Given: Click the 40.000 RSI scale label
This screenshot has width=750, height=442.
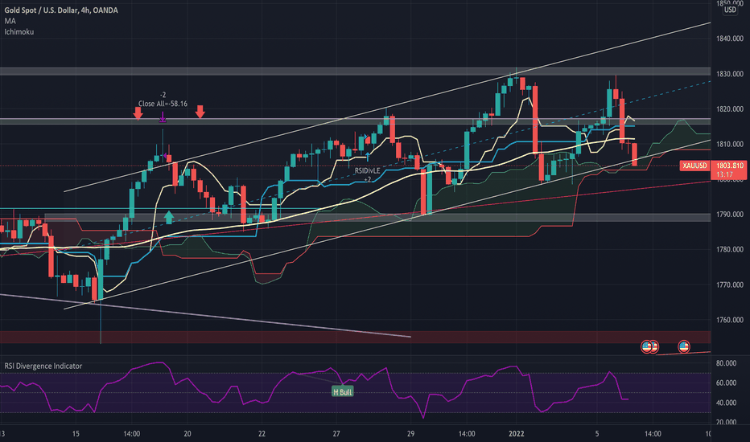Looking at the screenshot, I should (x=726, y=403).
